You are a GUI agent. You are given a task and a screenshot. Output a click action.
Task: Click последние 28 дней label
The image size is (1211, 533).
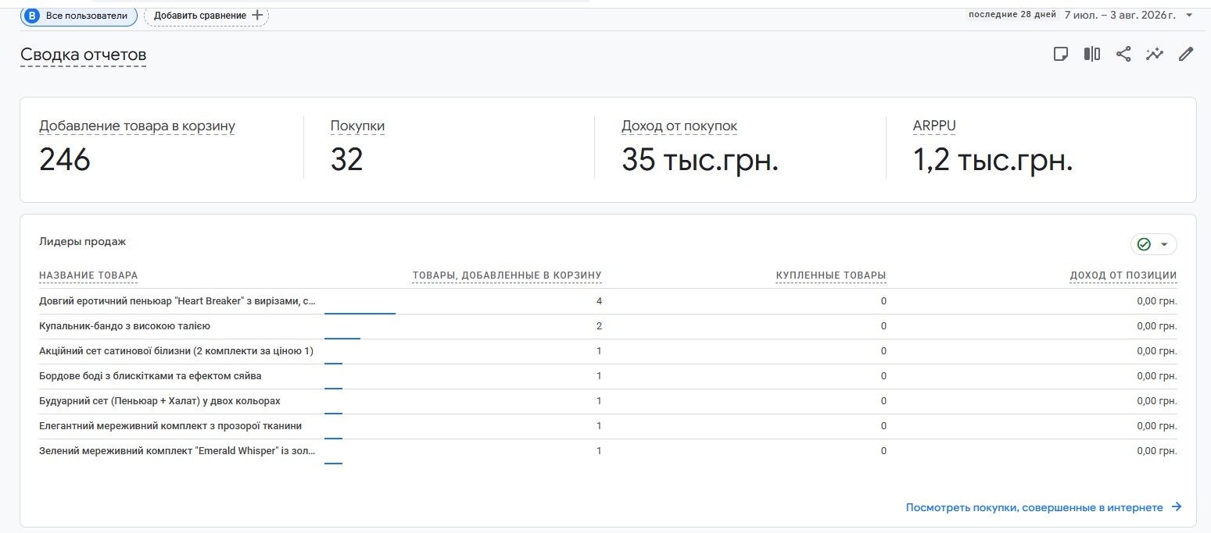[x=1012, y=15]
